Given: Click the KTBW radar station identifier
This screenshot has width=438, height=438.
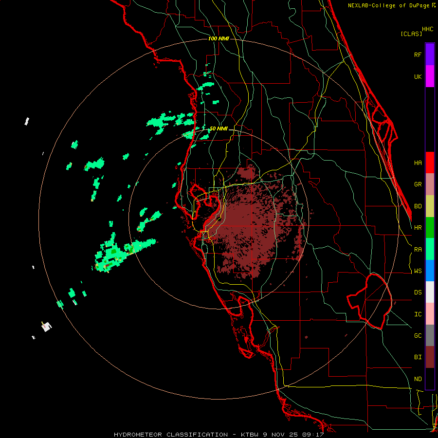Looking at the screenshot, I should click(x=250, y=435).
